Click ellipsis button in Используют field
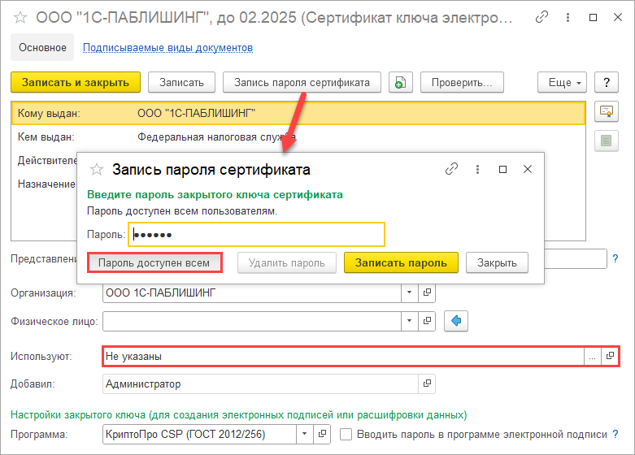 coord(593,356)
